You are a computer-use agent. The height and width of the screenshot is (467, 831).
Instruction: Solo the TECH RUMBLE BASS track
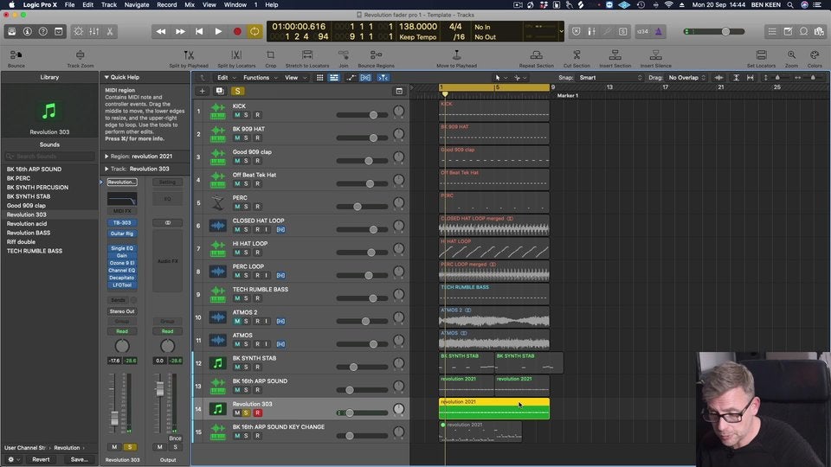point(247,298)
